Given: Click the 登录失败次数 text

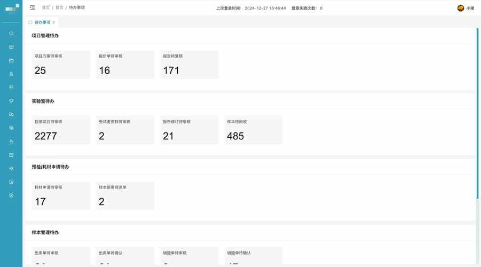Looking at the screenshot, I should pos(307,9).
